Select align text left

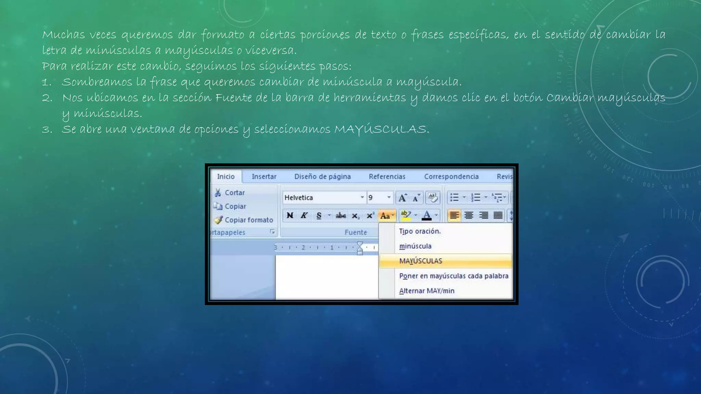[x=454, y=215]
